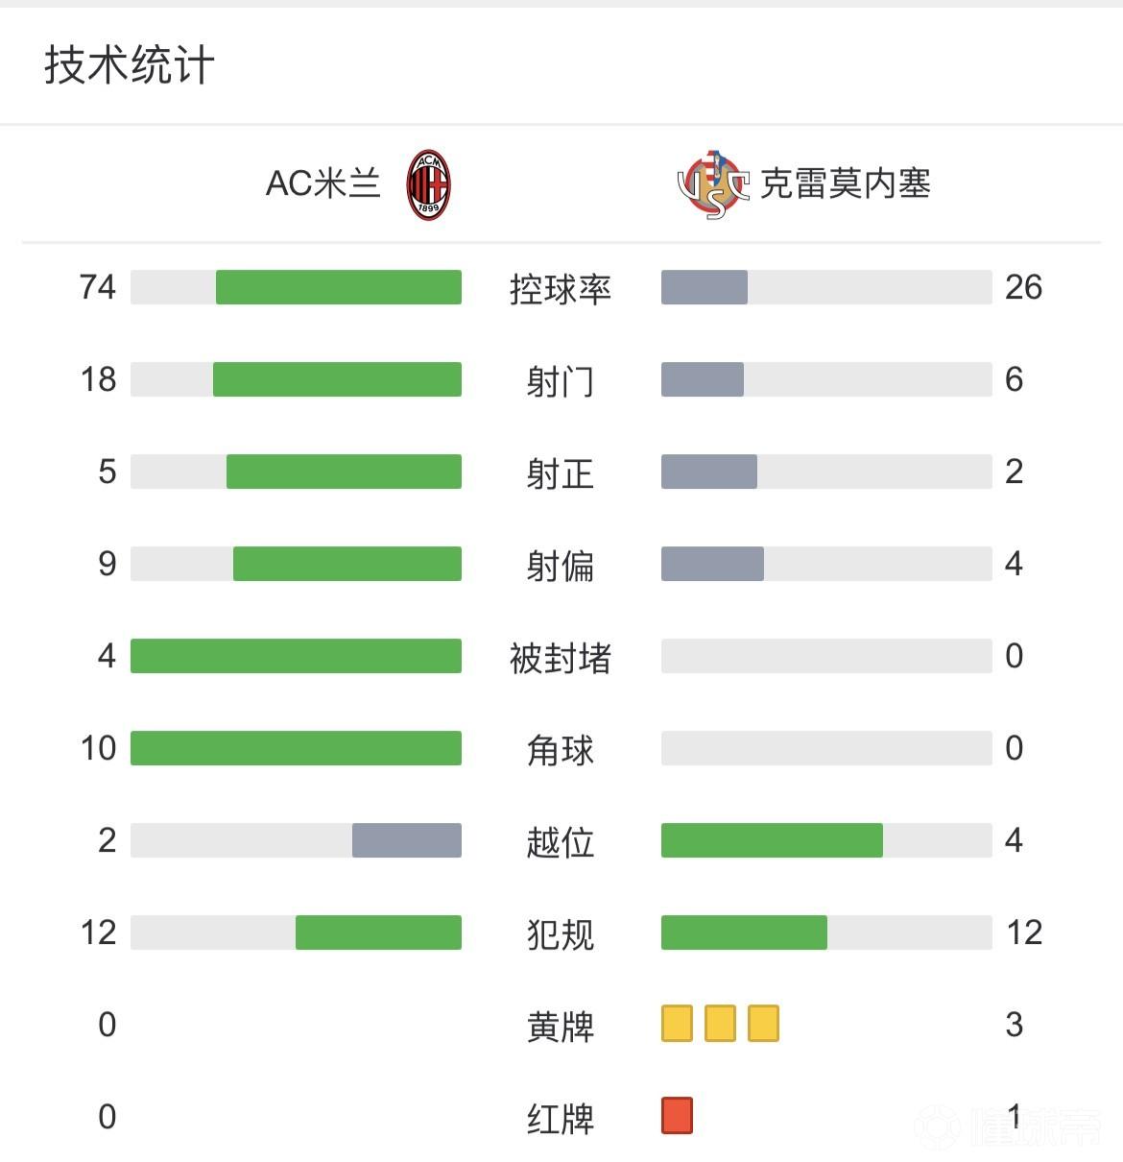
Task: Click the middle yellow card icon
Action: pyautogui.click(x=720, y=1024)
